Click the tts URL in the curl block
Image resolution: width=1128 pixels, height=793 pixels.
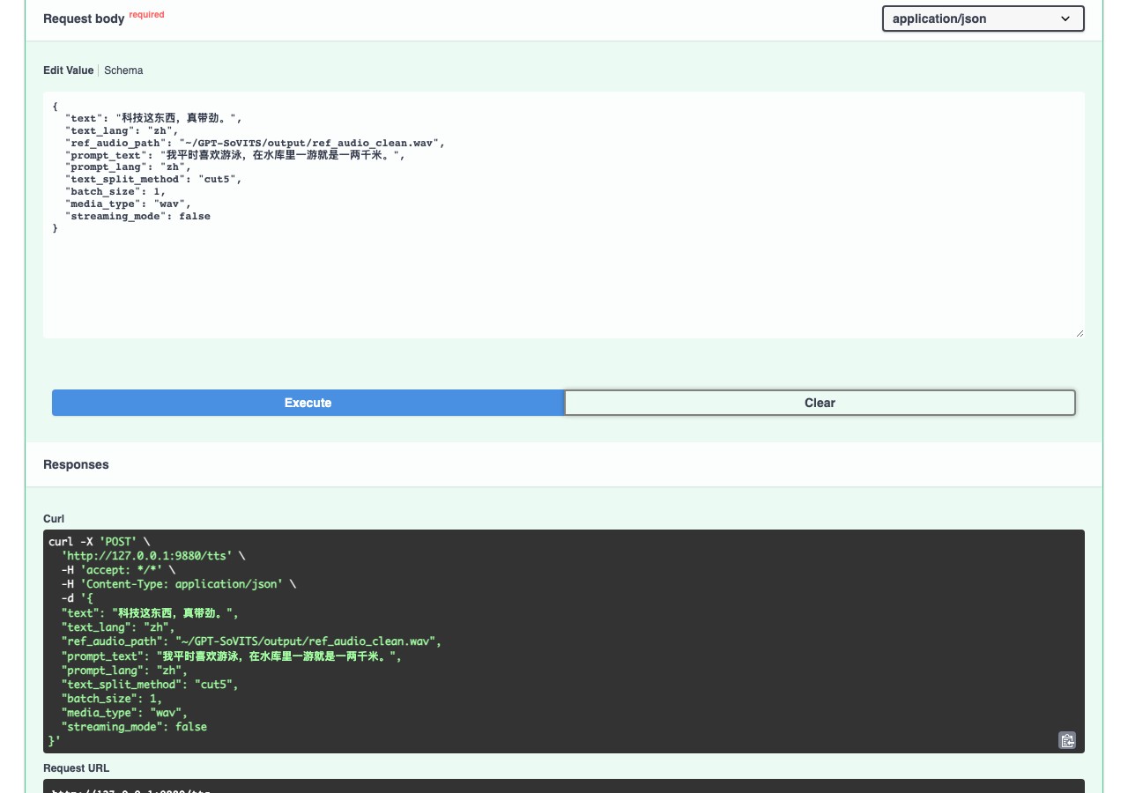pyautogui.click(x=146, y=556)
